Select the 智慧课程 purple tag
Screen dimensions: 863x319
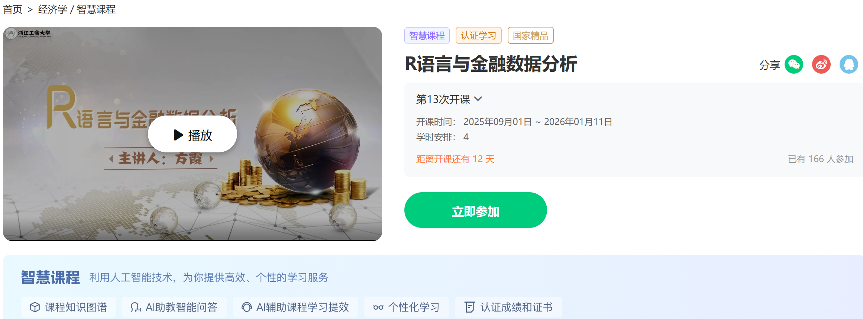(x=427, y=35)
